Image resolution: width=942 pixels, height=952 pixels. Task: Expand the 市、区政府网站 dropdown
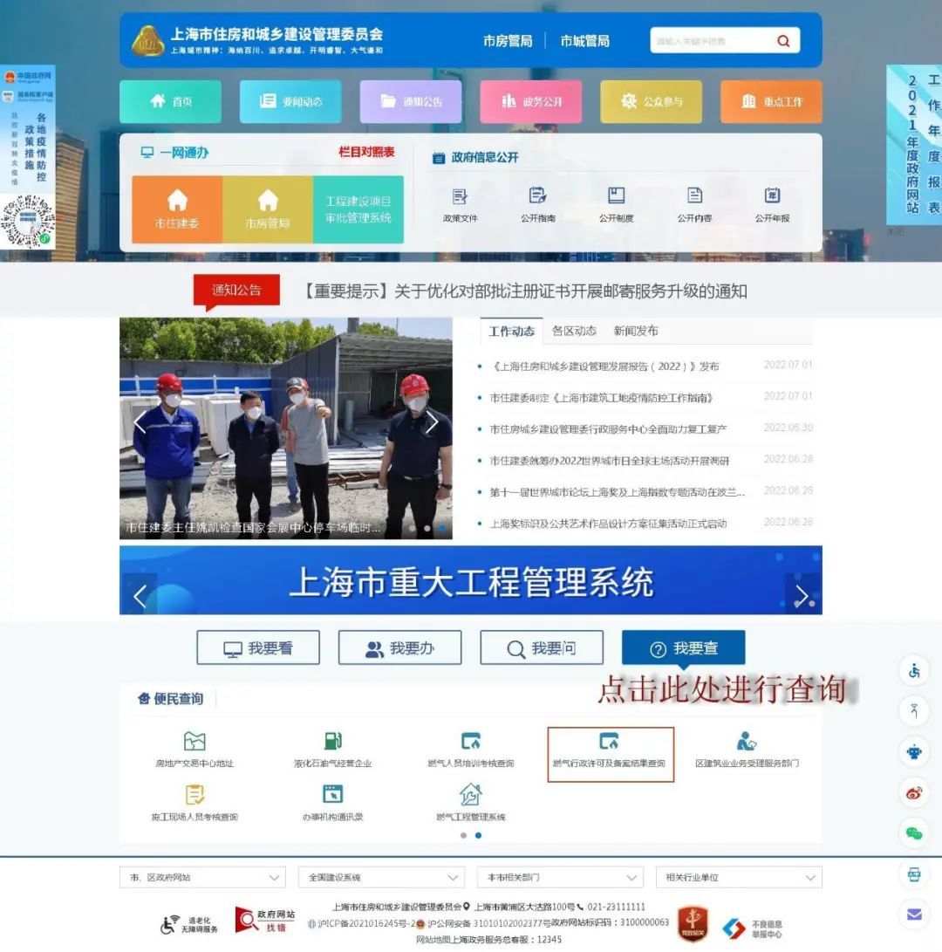[x=202, y=877]
